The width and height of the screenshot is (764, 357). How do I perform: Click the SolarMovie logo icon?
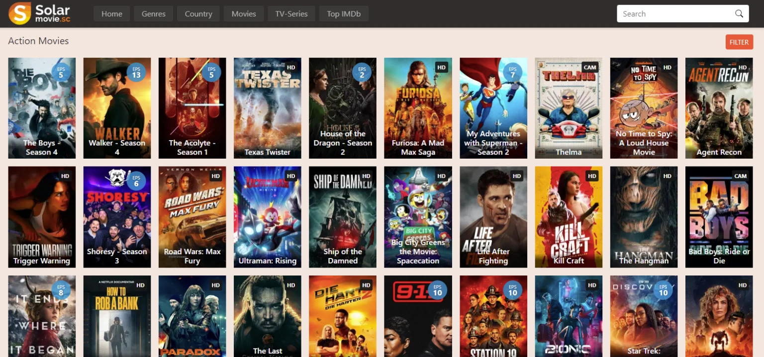coord(20,13)
